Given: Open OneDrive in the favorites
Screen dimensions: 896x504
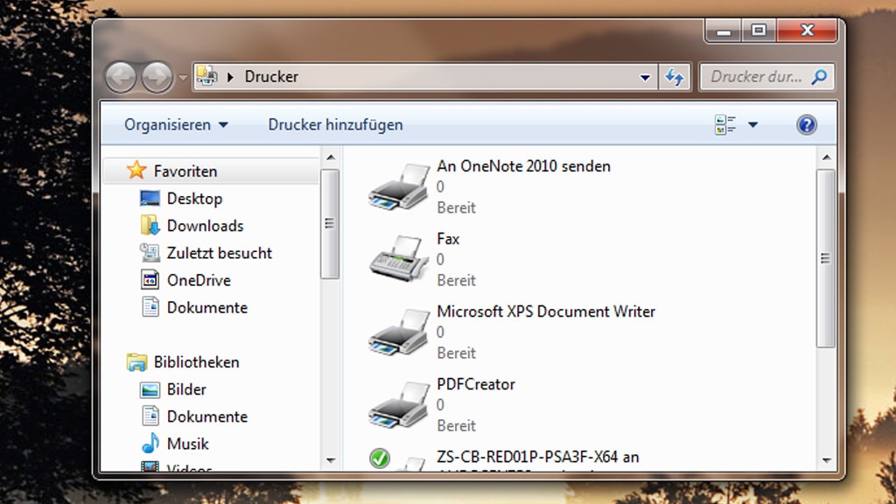Looking at the screenshot, I should tap(199, 280).
